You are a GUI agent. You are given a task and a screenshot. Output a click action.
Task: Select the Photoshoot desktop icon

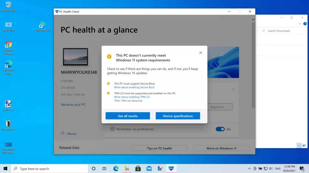point(9,126)
